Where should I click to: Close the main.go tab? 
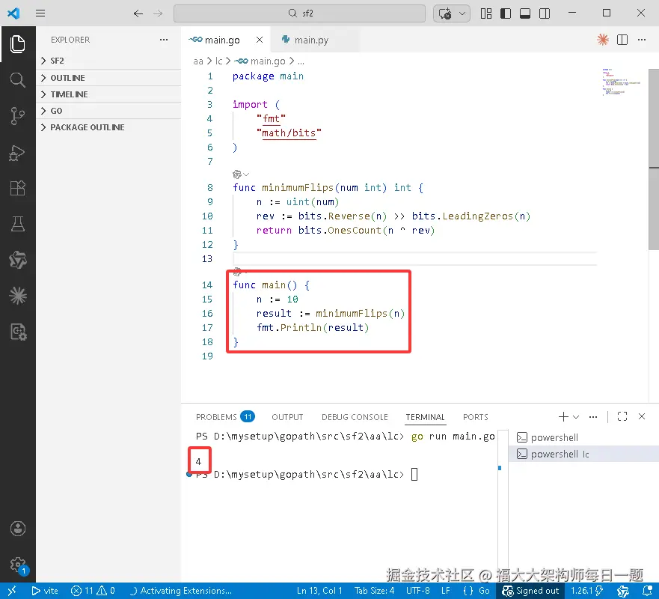pos(260,40)
